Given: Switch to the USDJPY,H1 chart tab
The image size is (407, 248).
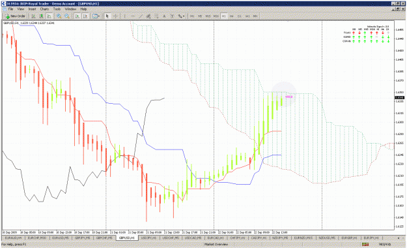Looking at the screenshot, I should (148, 238).
